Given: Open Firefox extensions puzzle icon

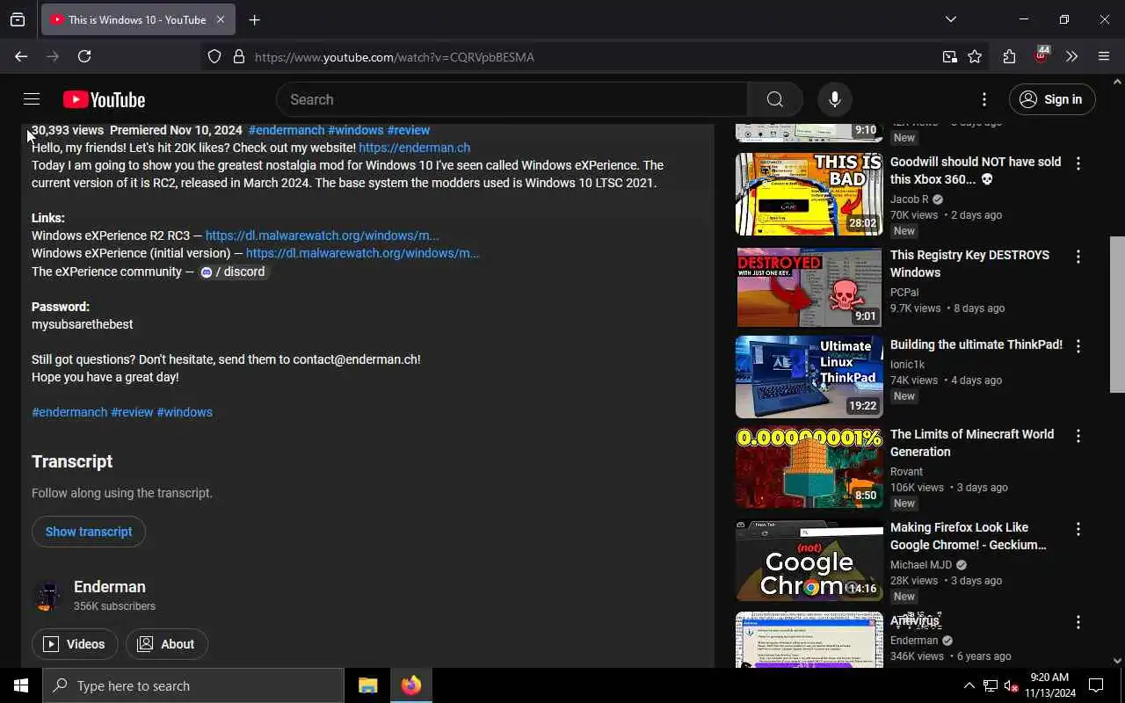Looking at the screenshot, I should [1009, 57].
